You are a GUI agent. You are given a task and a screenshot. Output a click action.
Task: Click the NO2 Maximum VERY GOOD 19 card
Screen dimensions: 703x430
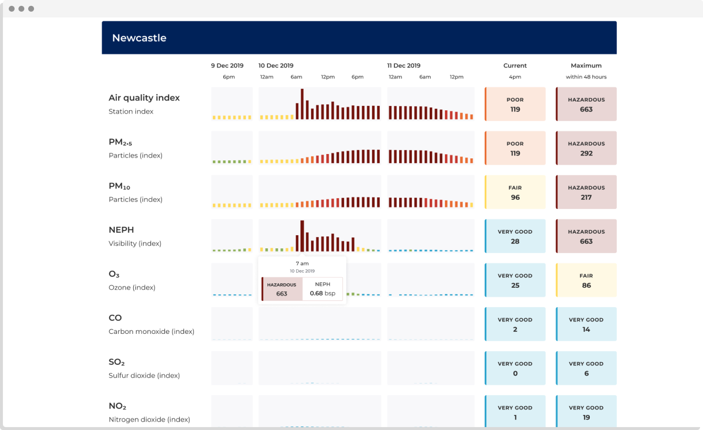[586, 412]
